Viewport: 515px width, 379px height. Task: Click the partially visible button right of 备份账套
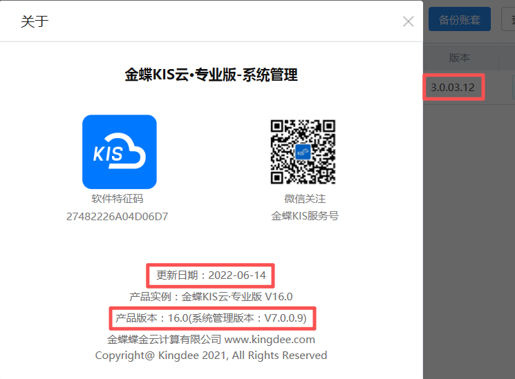(x=508, y=19)
